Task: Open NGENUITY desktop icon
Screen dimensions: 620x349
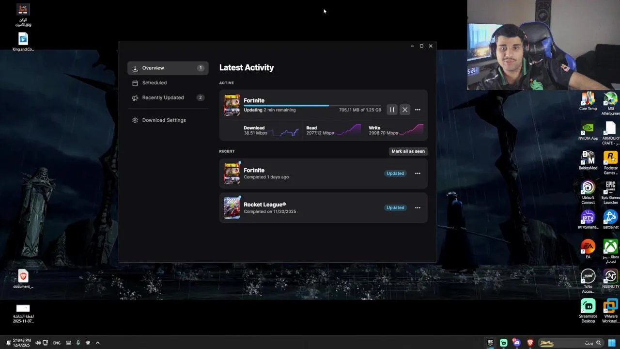Action: pyautogui.click(x=610, y=279)
